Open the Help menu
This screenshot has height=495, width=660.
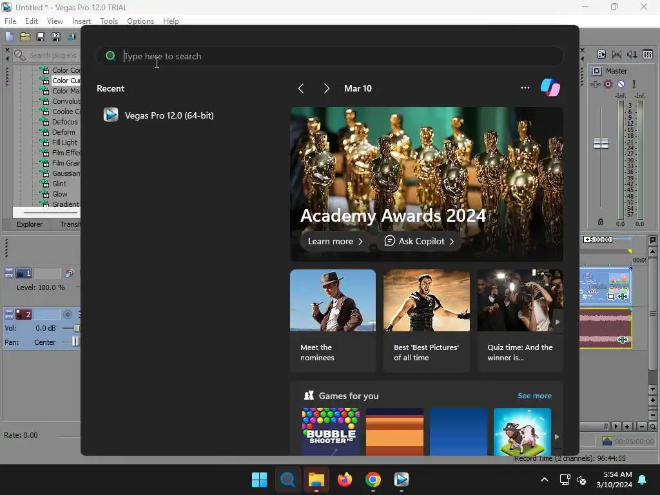171,21
